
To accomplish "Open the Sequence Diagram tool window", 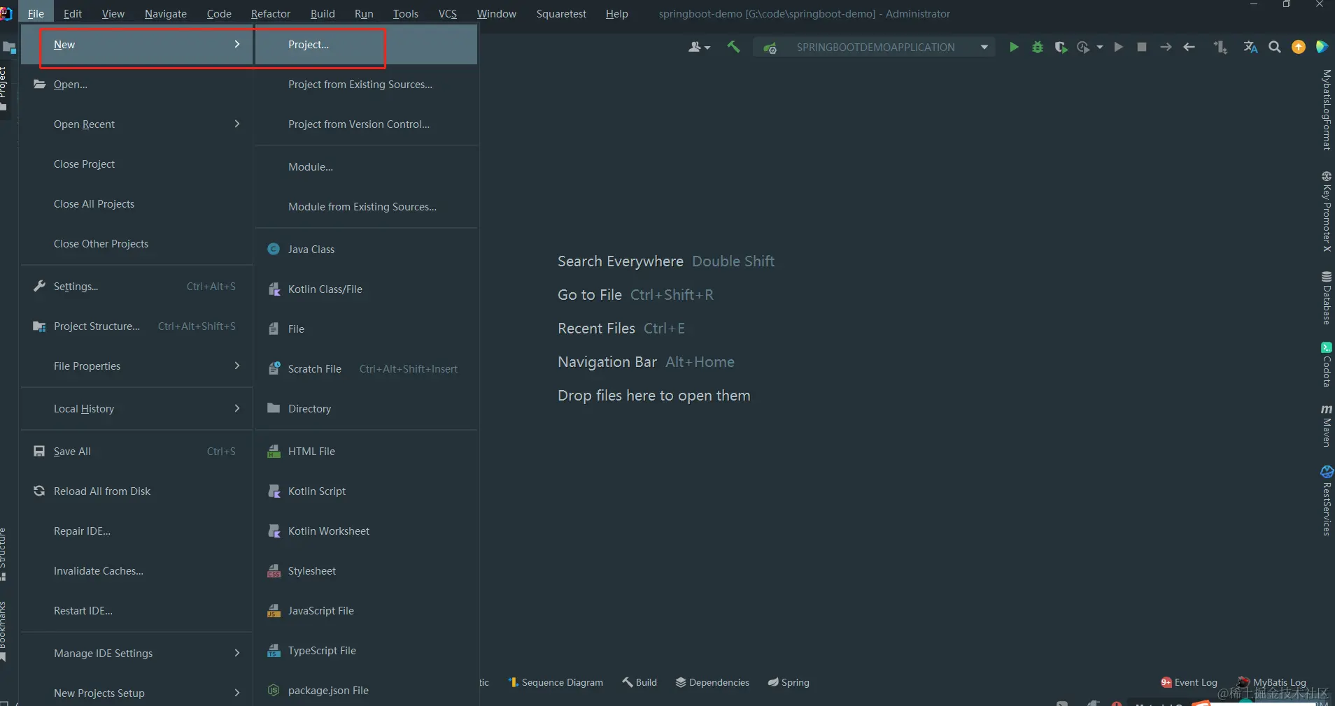I will tap(556, 682).
